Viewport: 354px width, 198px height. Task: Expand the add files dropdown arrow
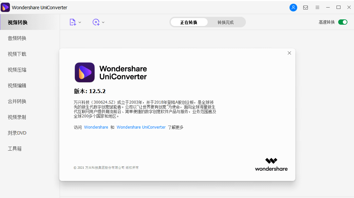click(80, 22)
